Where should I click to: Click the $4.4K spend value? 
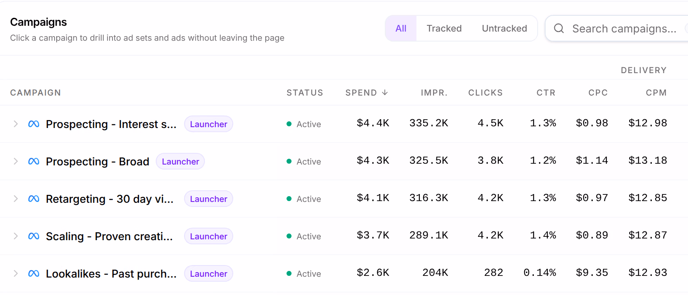[x=373, y=123]
